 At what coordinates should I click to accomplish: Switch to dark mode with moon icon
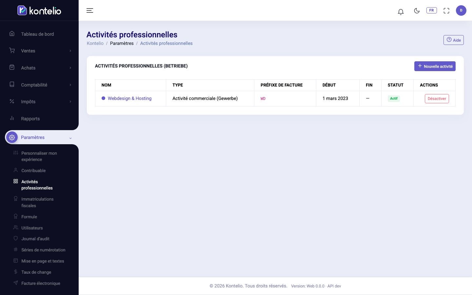pyautogui.click(x=417, y=10)
